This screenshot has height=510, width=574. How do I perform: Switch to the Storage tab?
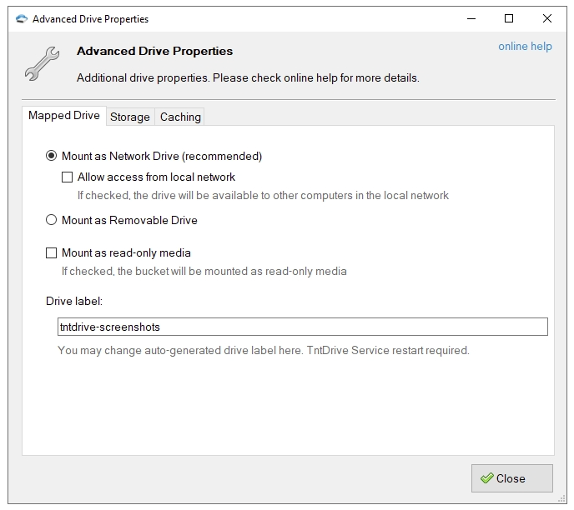(x=130, y=117)
